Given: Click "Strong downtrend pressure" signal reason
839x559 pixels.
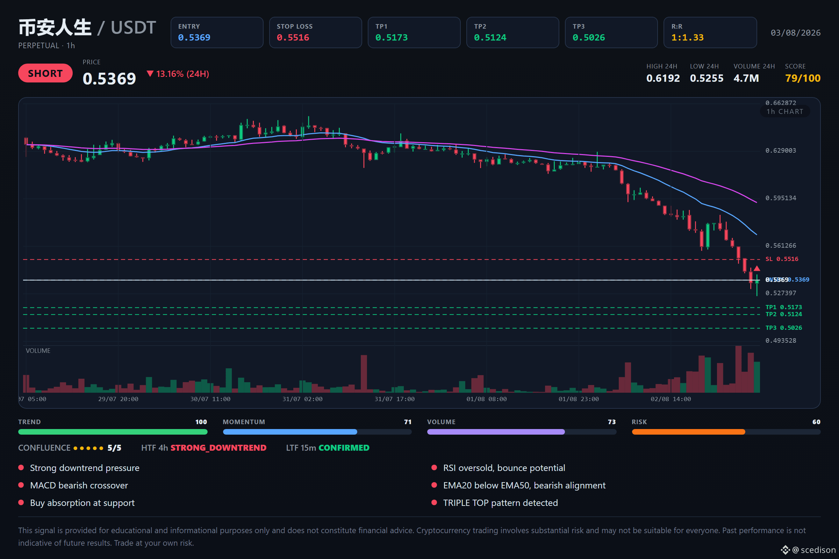Looking at the screenshot, I should tap(85, 468).
